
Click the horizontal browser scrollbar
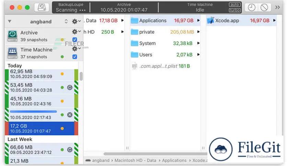(x=156, y=154)
